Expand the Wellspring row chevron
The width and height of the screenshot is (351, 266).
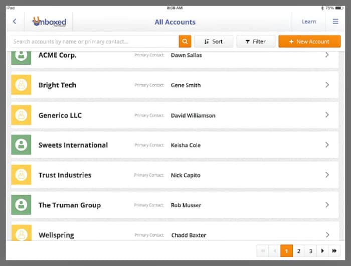point(327,235)
